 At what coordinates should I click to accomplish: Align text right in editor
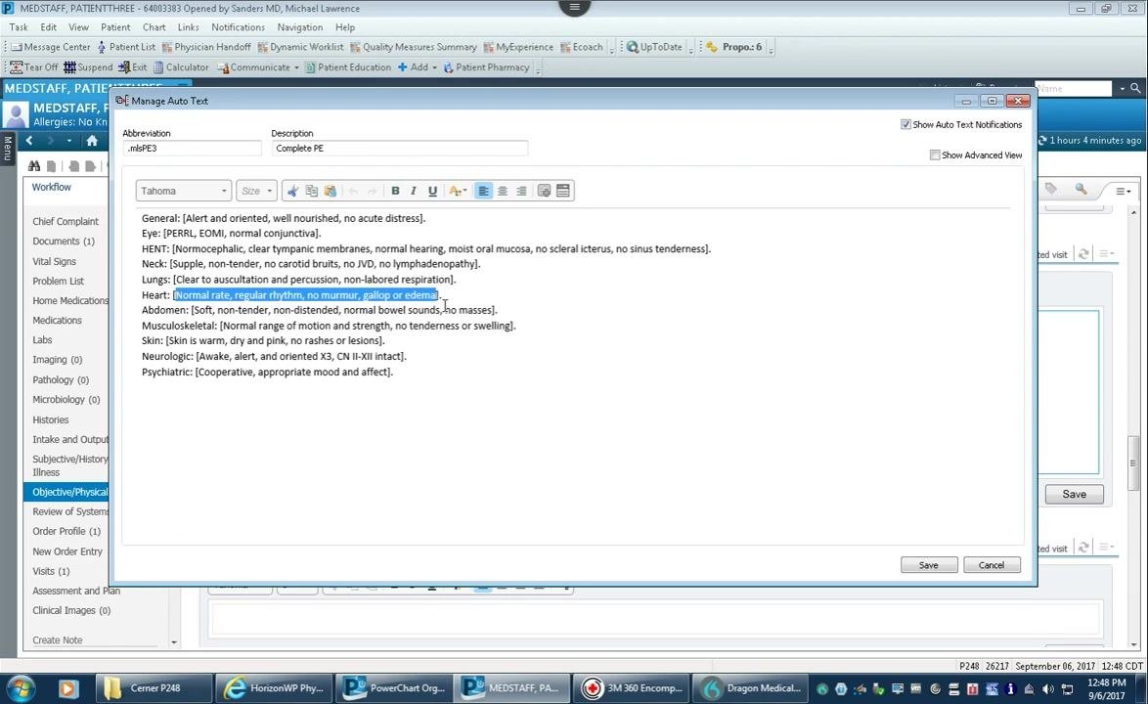tap(521, 191)
